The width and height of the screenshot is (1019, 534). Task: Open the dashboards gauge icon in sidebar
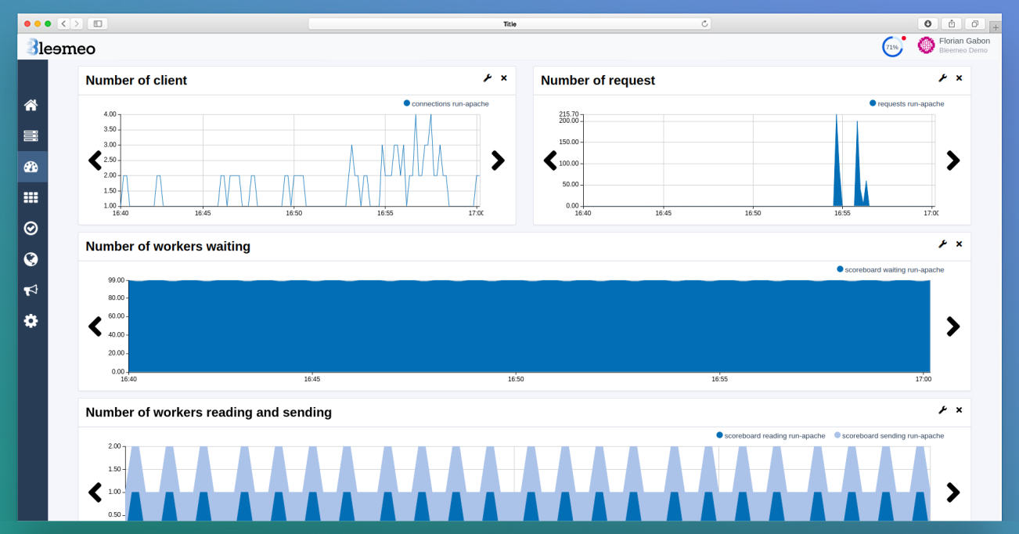[x=31, y=166]
